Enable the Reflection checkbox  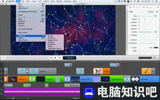click(x=130, y=40)
